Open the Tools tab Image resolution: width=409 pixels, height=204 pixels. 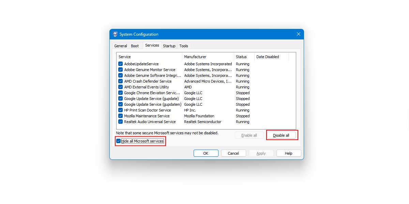(x=184, y=46)
